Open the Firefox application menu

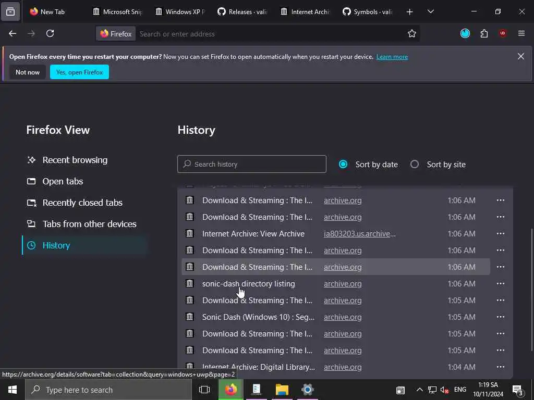(521, 33)
